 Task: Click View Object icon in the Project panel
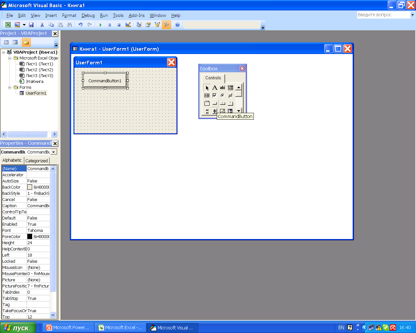15,42
